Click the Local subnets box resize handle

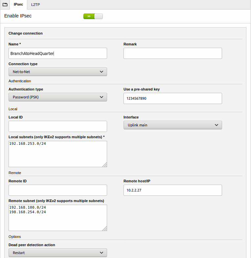[104, 165]
